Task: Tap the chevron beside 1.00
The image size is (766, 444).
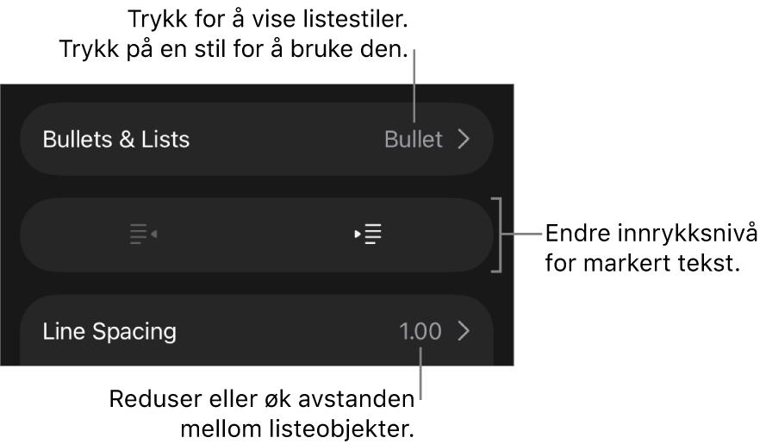Action: click(464, 331)
